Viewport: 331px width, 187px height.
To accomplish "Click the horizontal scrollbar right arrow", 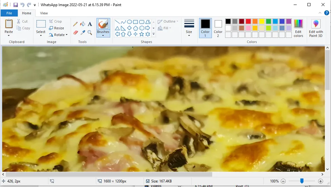I will coord(323,174).
